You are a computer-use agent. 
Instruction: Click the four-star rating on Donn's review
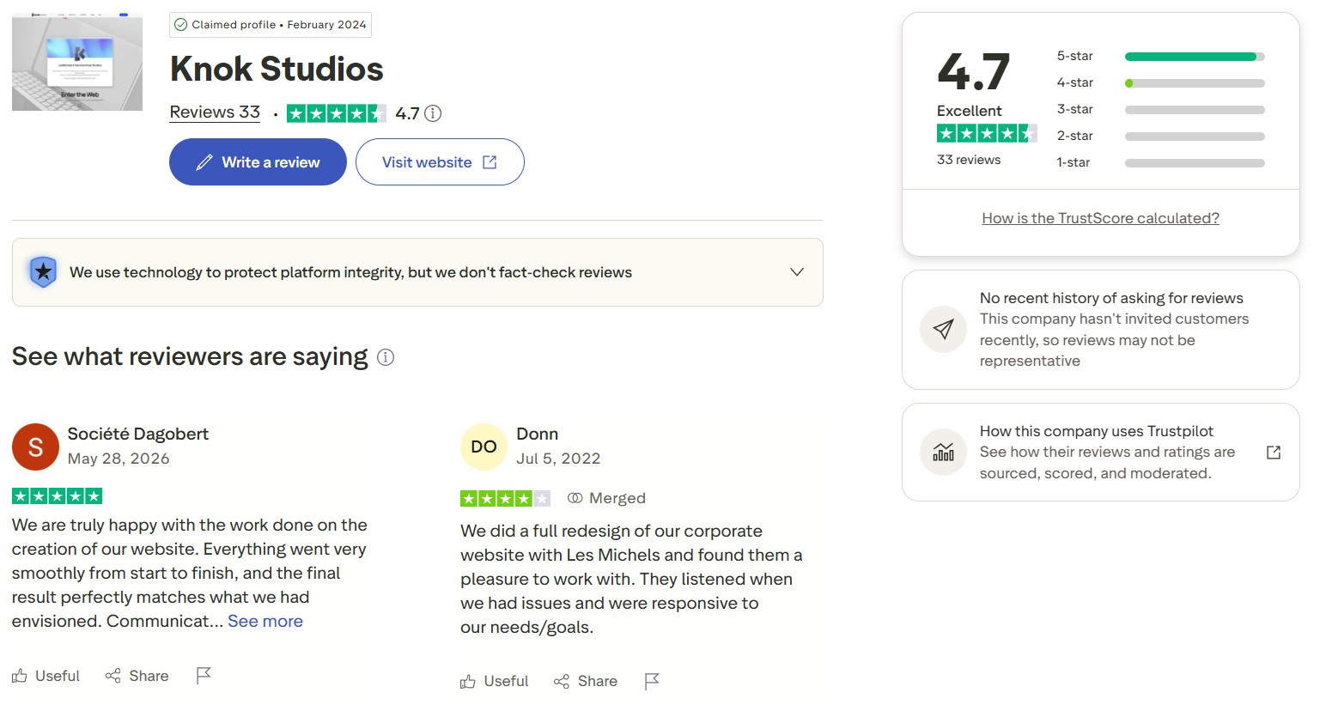point(505,498)
